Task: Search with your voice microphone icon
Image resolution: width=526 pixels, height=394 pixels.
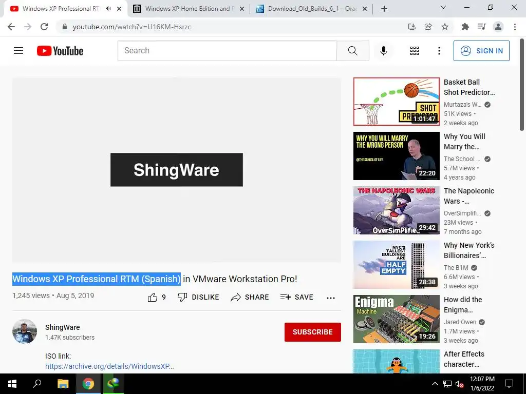Action: (x=384, y=51)
